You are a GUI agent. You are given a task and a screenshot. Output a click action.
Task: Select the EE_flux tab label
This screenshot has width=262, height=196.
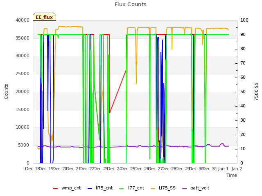[44, 17]
